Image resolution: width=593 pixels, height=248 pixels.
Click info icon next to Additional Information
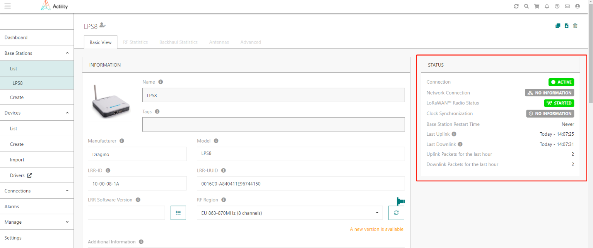tap(141, 242)
